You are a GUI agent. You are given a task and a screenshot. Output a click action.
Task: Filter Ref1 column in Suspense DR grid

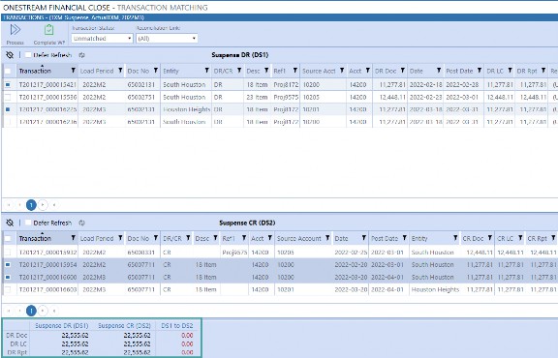click(x=295, y=71)
